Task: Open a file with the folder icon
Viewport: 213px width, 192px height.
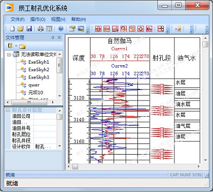Action: click(x=21, y=29)
